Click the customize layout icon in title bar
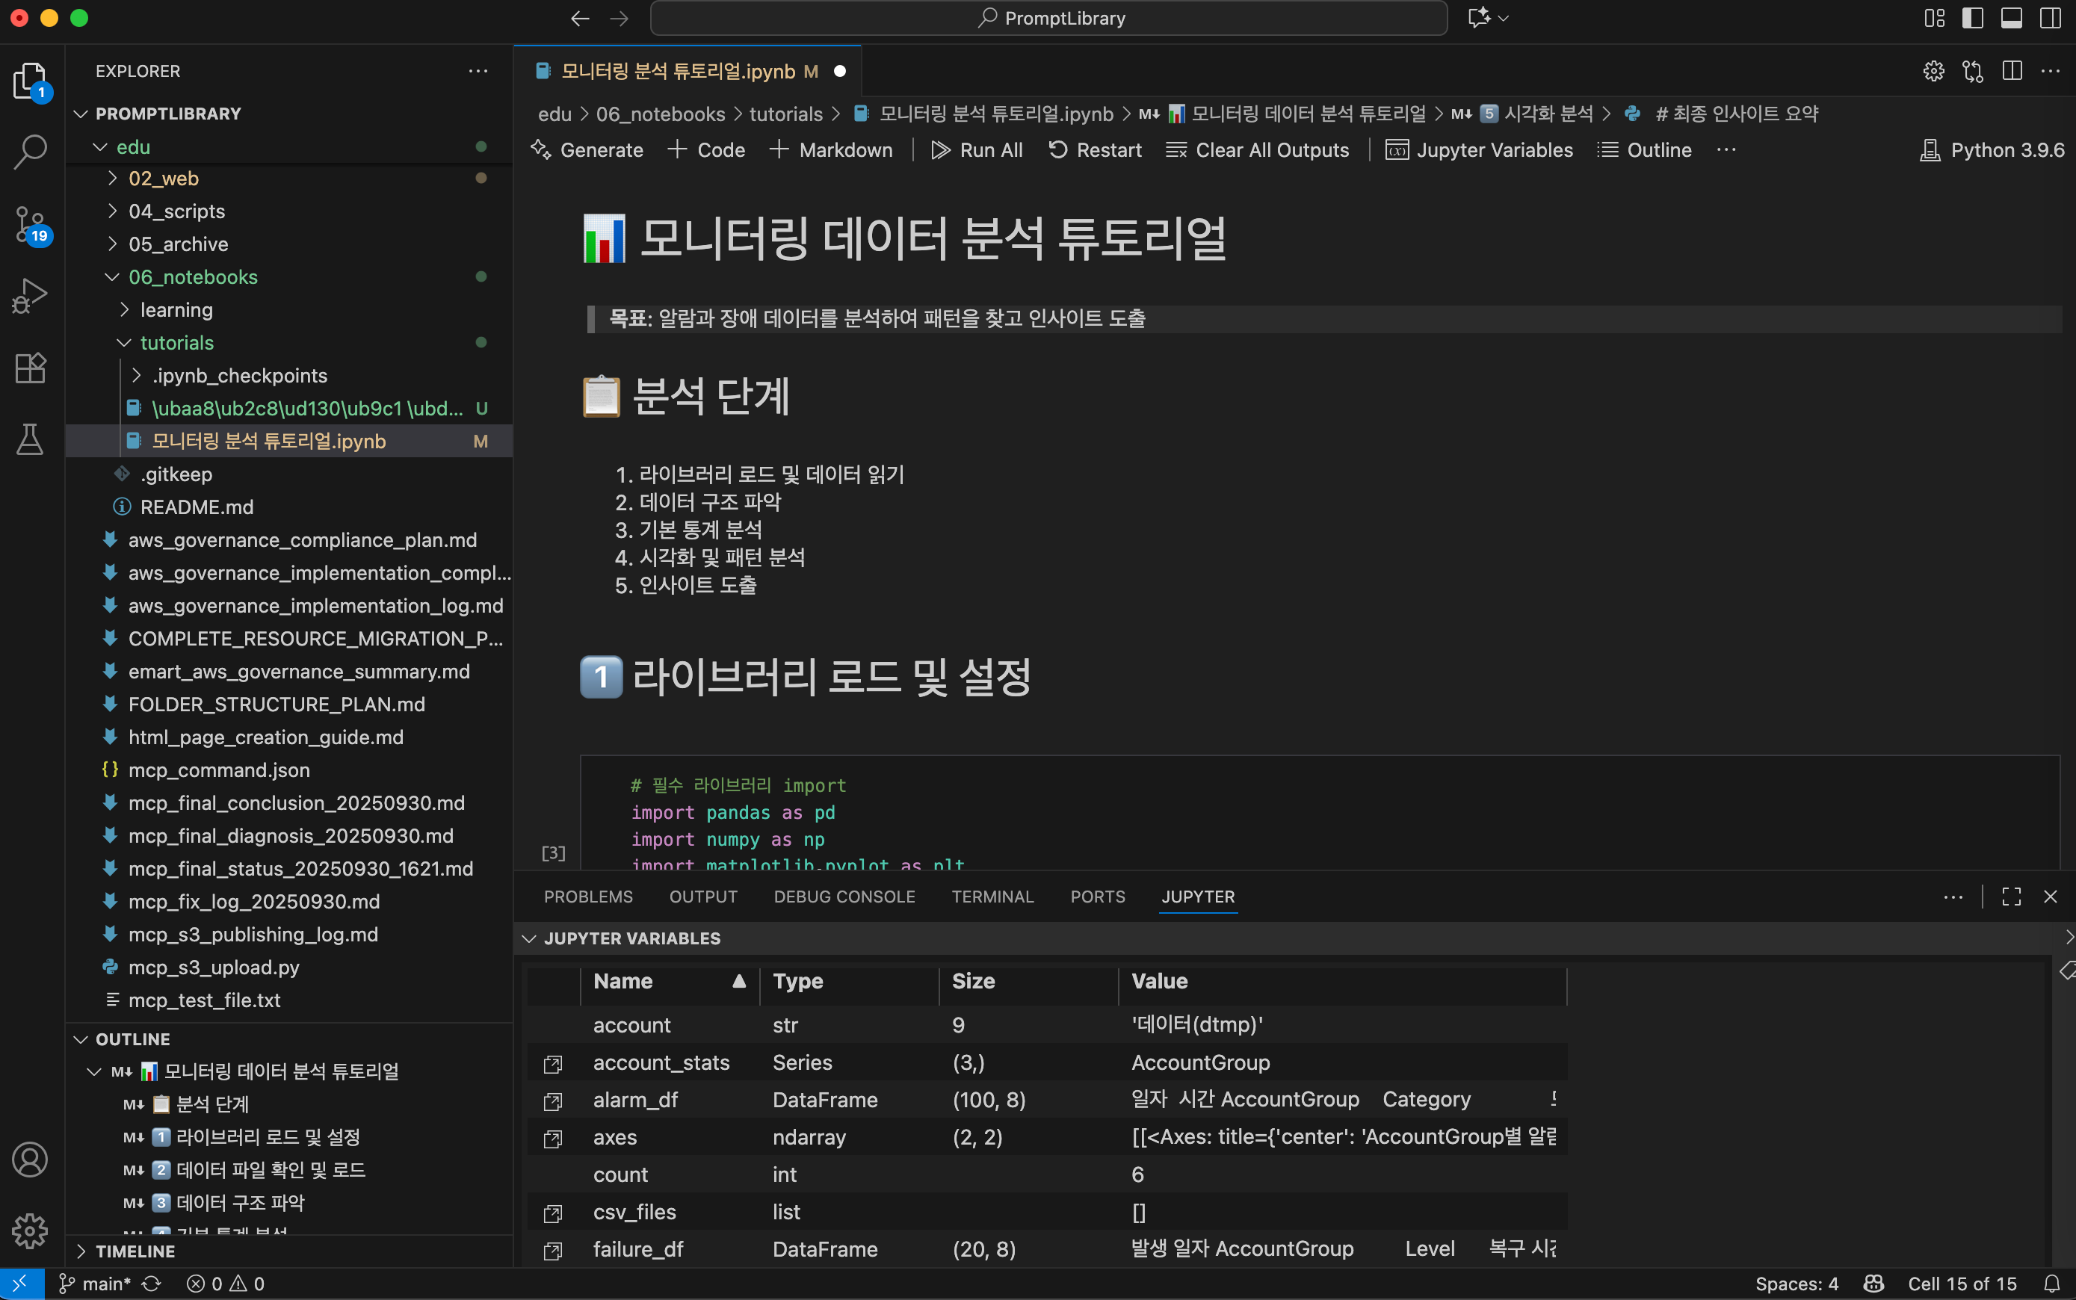 1934,18
